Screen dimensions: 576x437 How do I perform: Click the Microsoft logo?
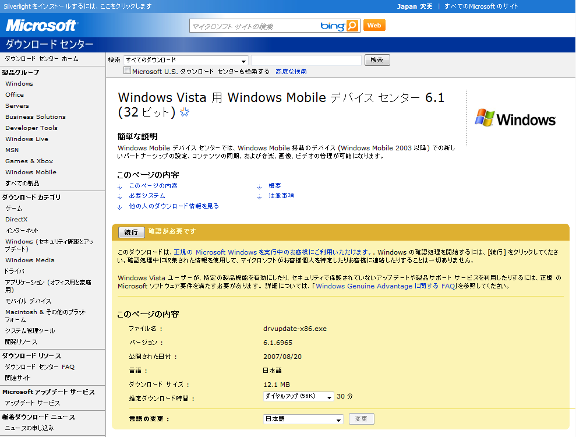(x=41, y=26)
